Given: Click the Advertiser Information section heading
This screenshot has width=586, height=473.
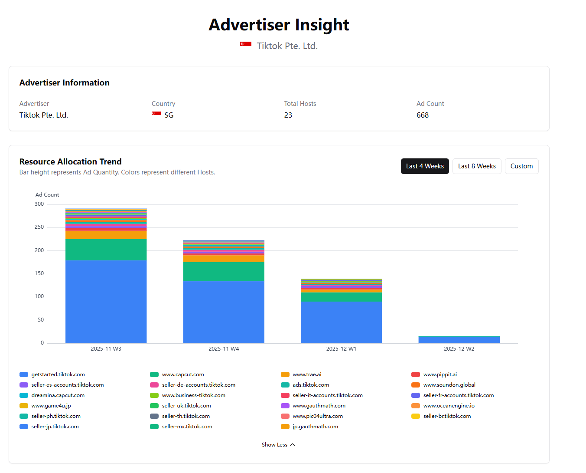Looking at the screenshot, I should tap(65, 82).
